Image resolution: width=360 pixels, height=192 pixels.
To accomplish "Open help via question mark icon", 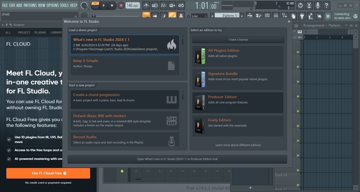I will (x=327, y=5).
